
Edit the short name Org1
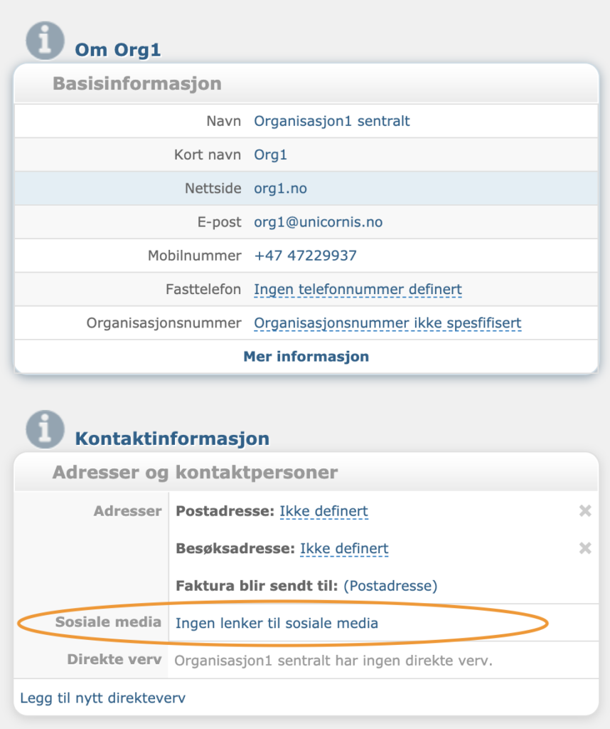pos(270,154)
